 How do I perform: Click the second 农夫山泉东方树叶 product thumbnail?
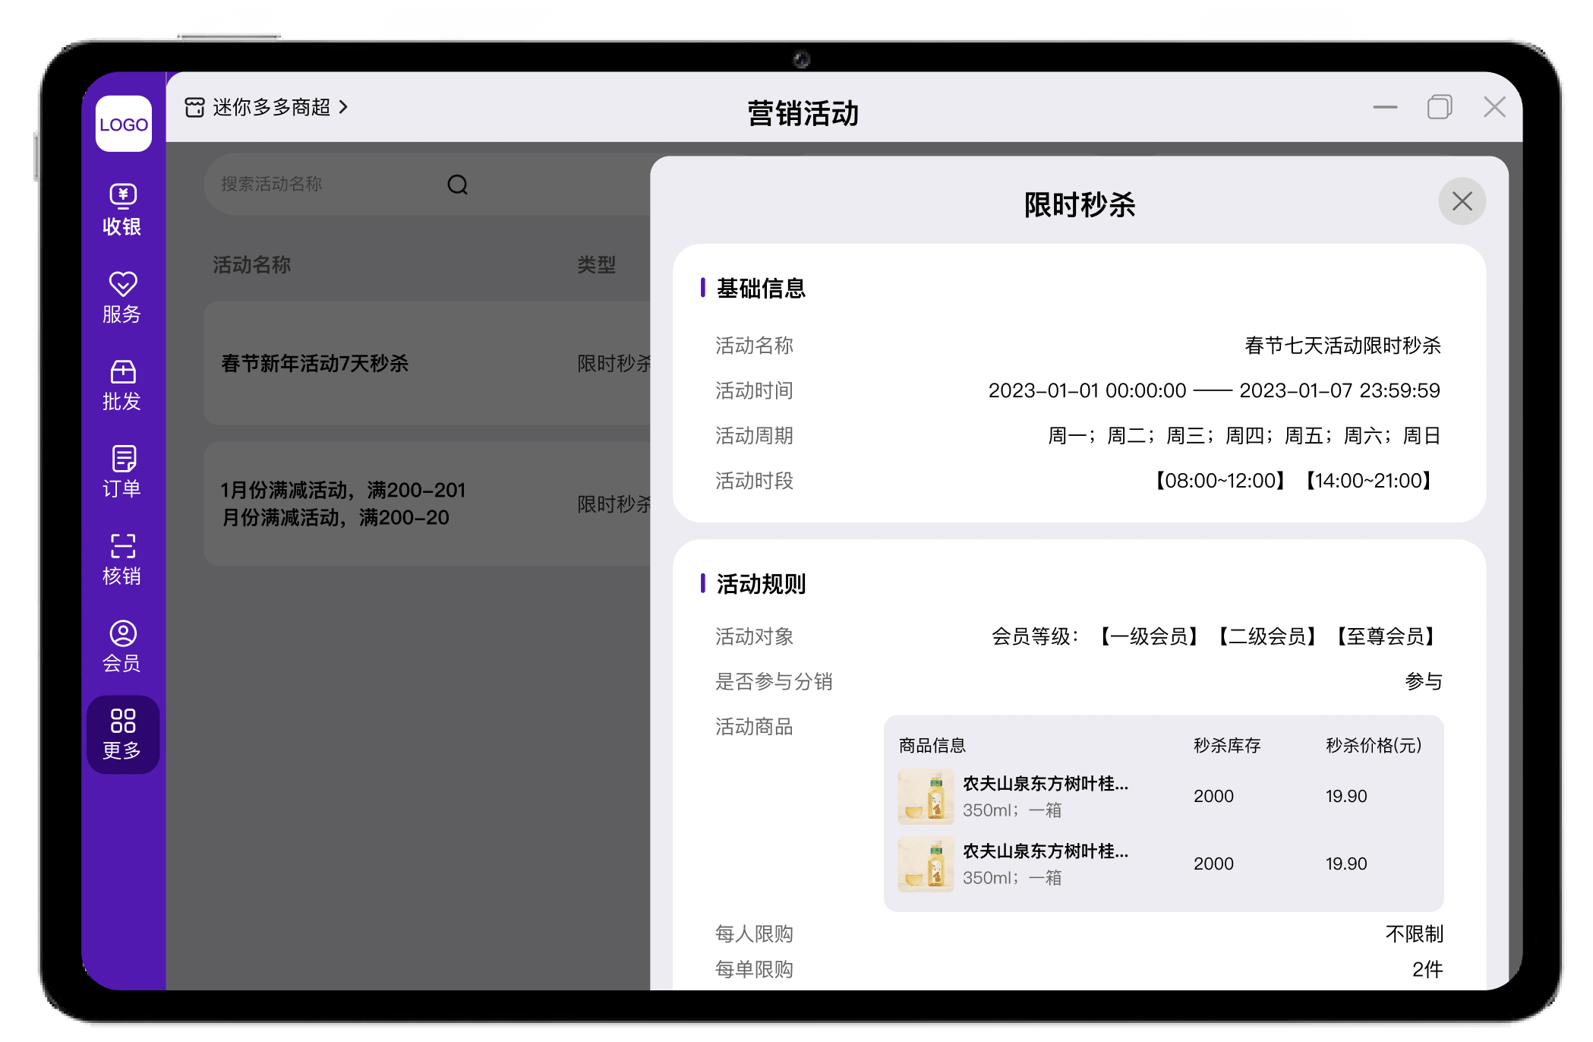tap(926, 864)
